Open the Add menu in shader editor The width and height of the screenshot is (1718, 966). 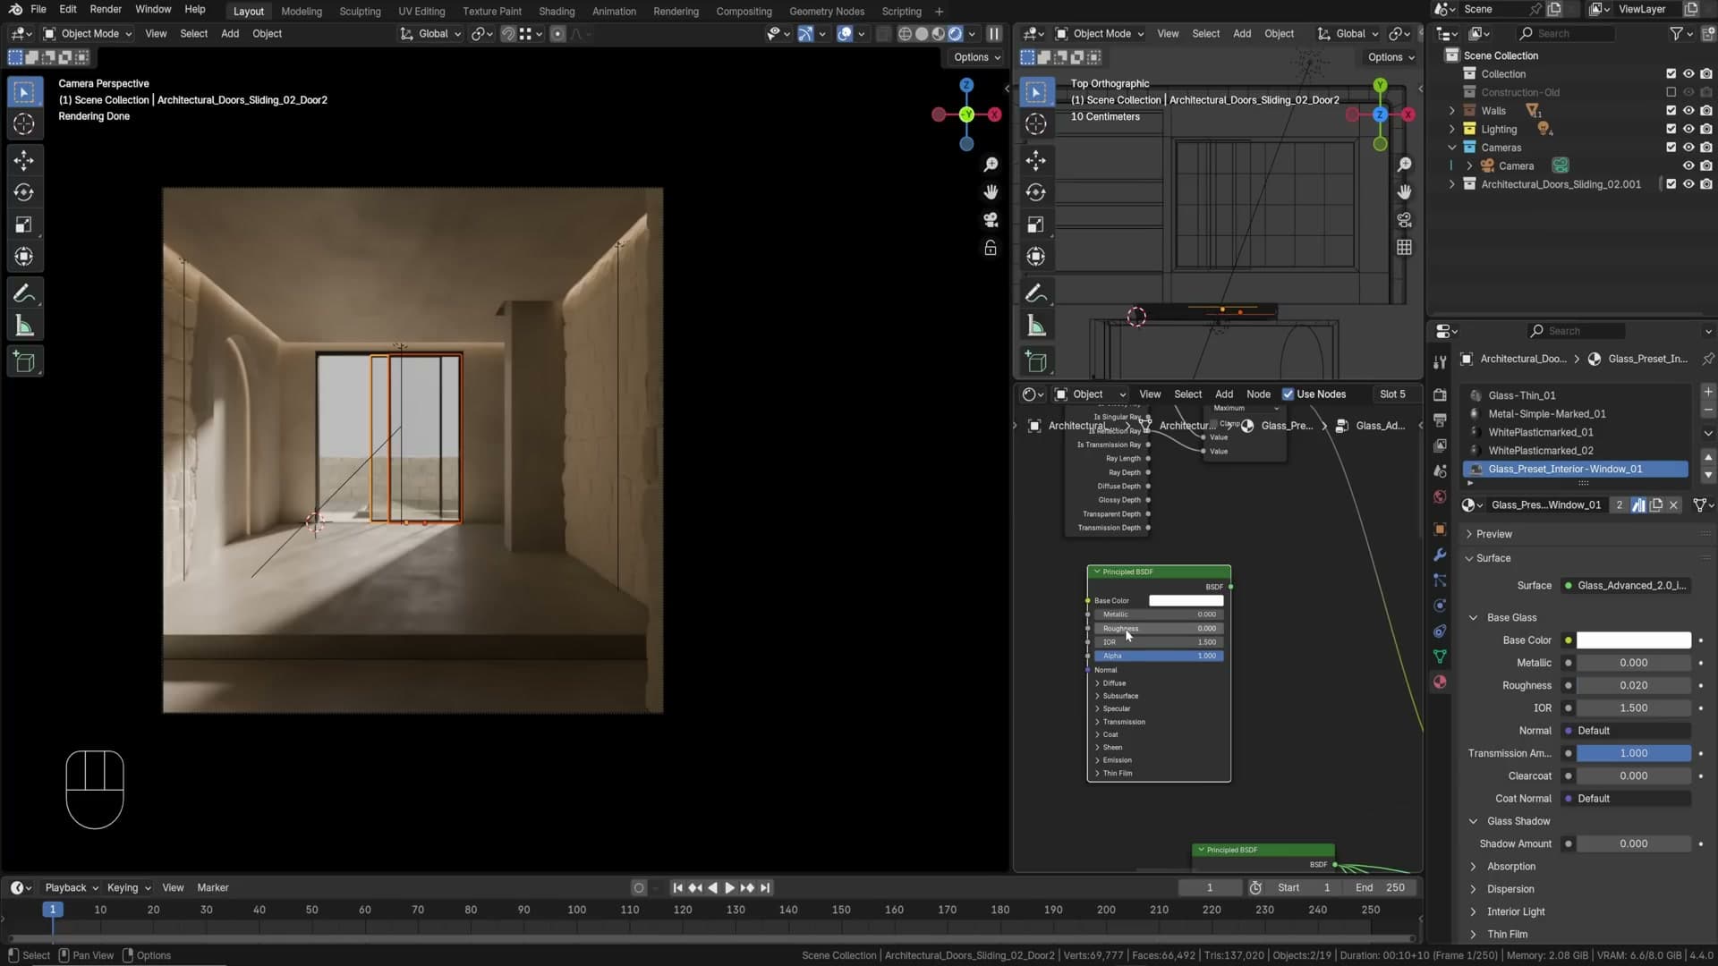(x=1223, y=394)
